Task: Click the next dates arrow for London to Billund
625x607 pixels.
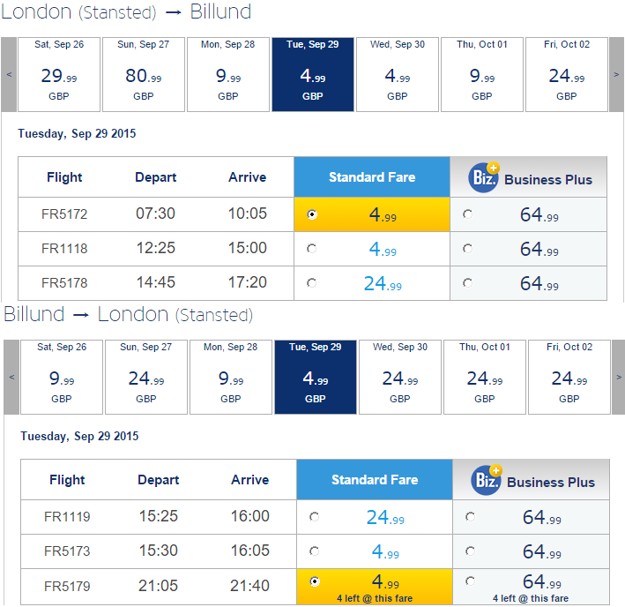Action: coord(616,75)
